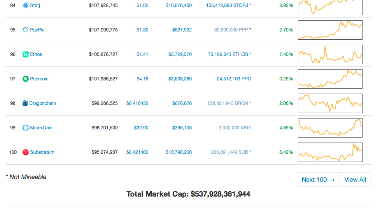Image resolution: width=380 pixels, height=216 pixels.
Task: Select Peercoin change value 0.25%
Action: pyautogui.click(x=286, y=79)
